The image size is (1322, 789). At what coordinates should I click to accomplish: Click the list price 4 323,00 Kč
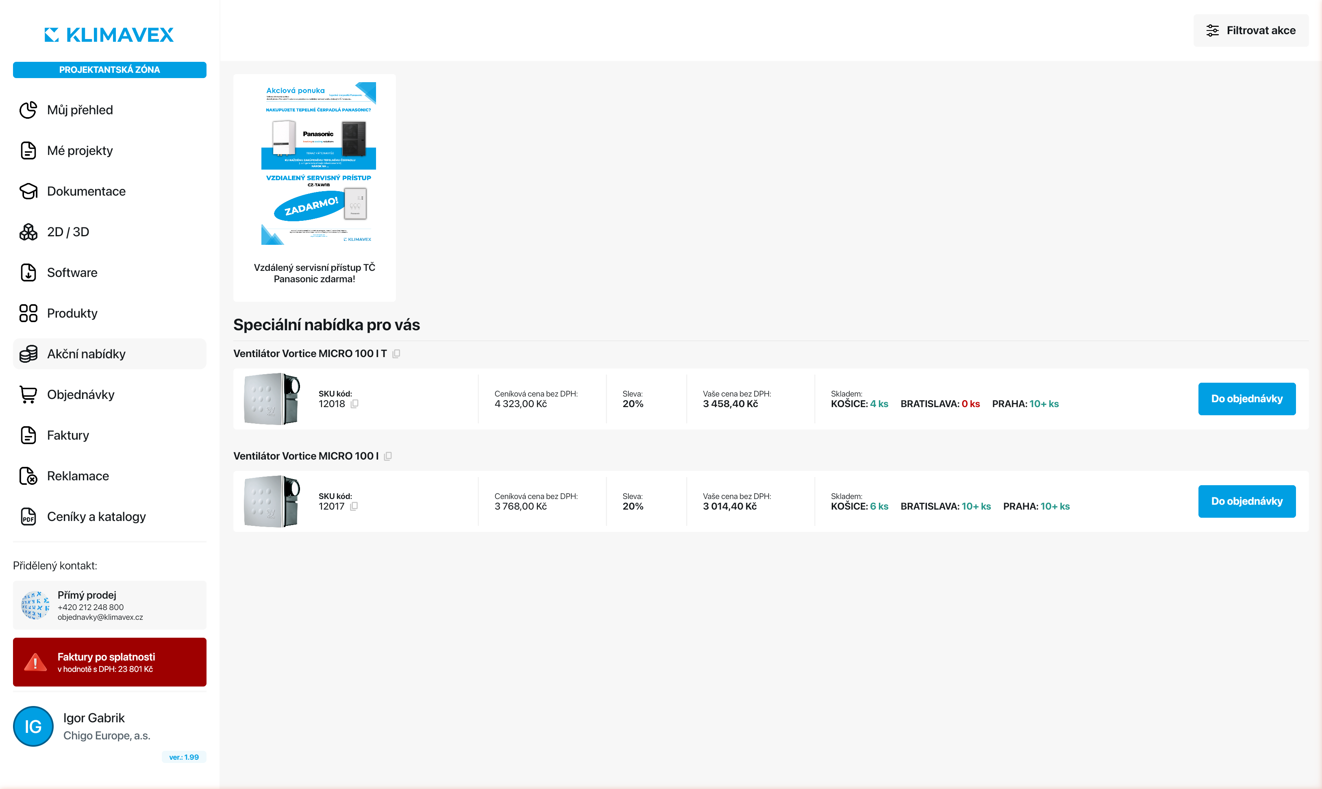521,404
